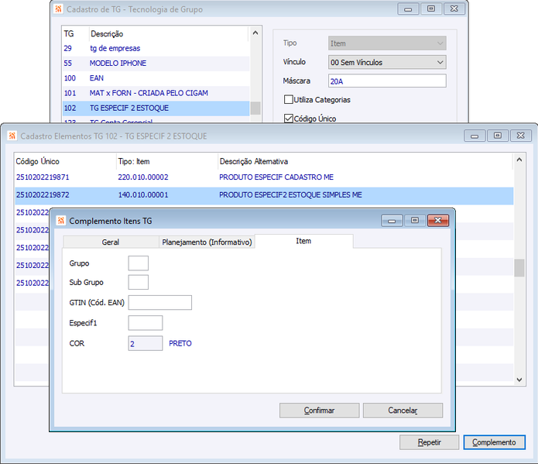Open the disabled Tipo combo box

pyautogui.click(x=387, y=43)
